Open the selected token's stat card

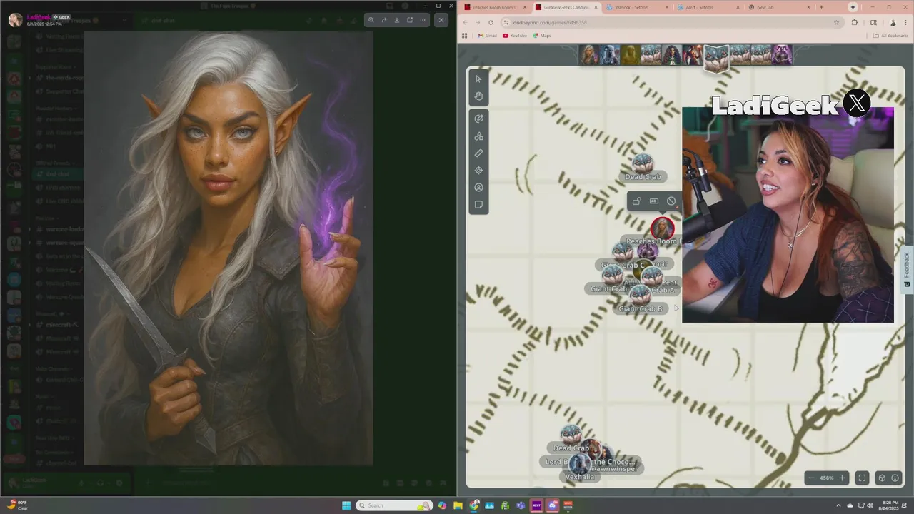point(653,201)
